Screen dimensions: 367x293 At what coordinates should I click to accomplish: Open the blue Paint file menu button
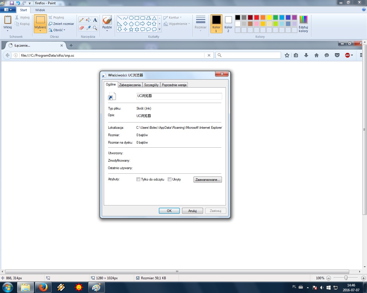pos(8,10)
